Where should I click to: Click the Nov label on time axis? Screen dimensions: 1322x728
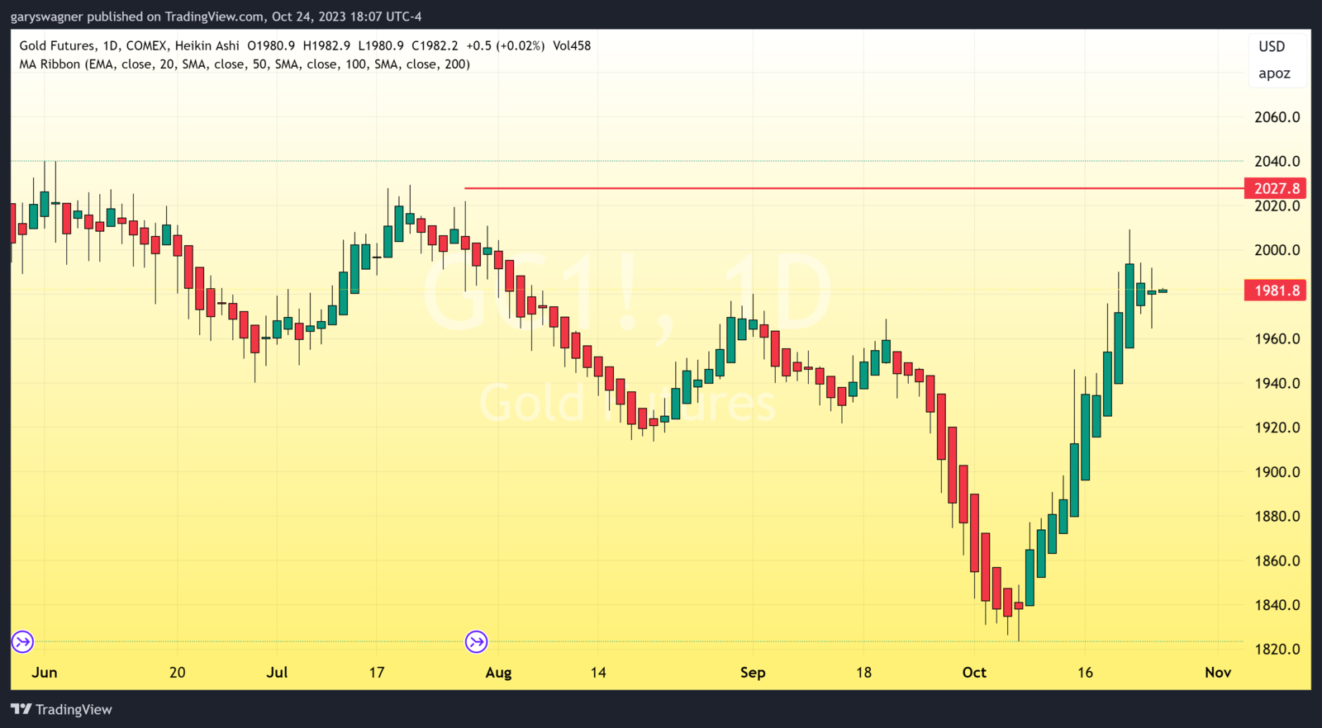[x=1218, y=673]
